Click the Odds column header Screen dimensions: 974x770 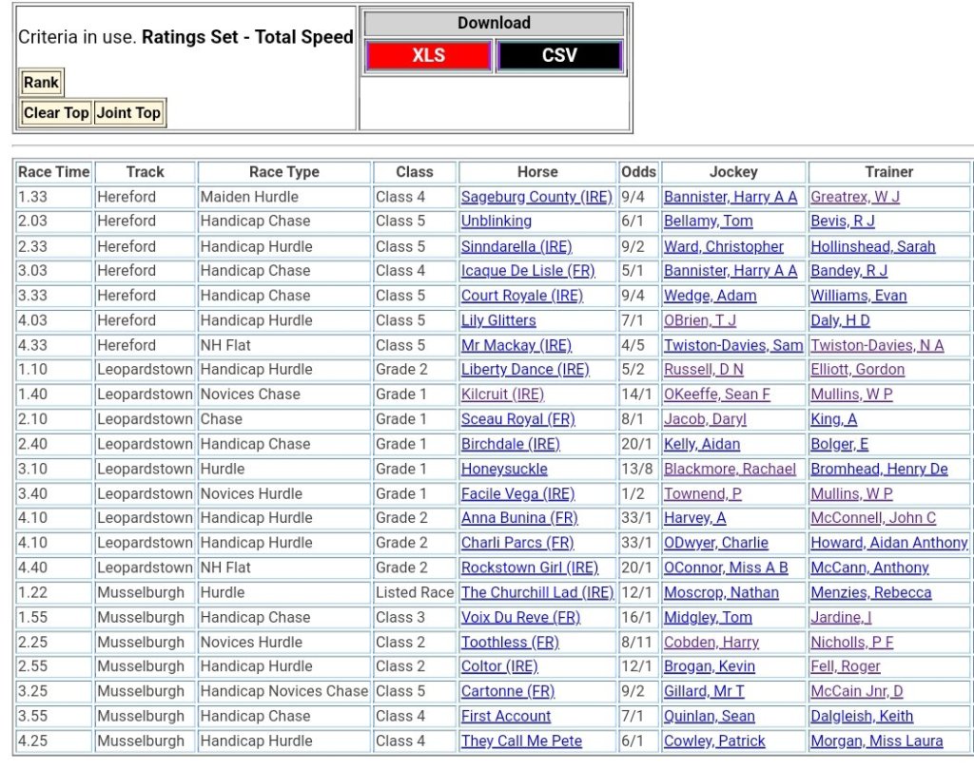[638, 172]
